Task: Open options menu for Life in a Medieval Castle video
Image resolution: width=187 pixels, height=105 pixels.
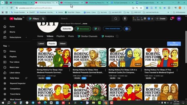Action: (141, 70)
